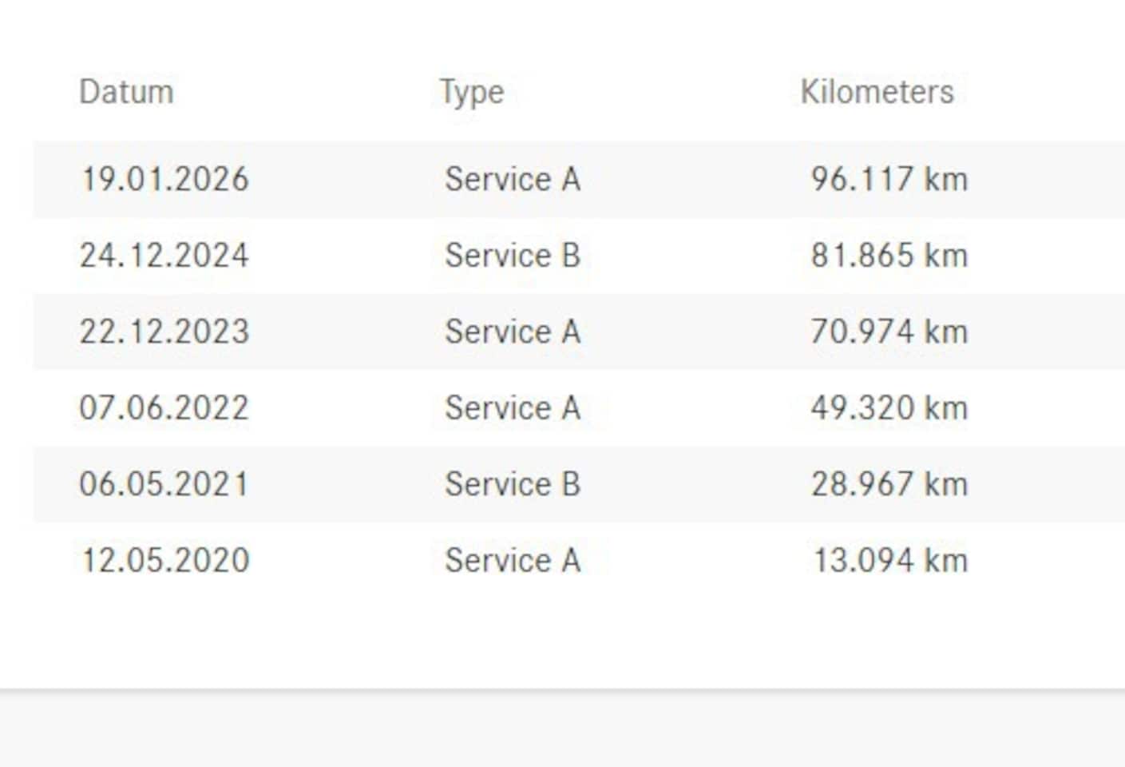Select the 24.12.2024 date entry
Image resolution: width=1125 pixels, height=767 pixels.
tap(164, 256)
